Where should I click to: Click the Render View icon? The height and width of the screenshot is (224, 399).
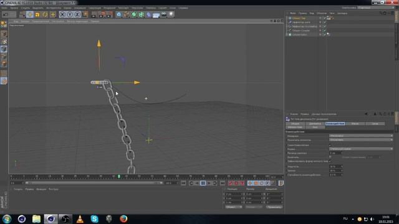[94, 14]
